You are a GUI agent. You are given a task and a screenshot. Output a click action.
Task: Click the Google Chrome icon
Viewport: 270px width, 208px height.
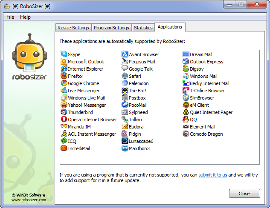(64, 83)
